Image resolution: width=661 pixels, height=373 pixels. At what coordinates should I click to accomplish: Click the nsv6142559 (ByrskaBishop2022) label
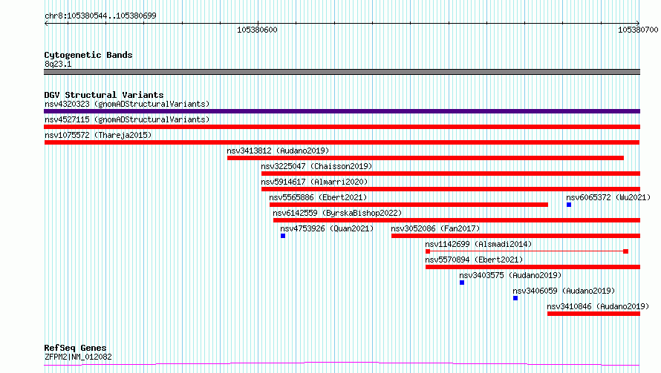(x=337, y=213)
